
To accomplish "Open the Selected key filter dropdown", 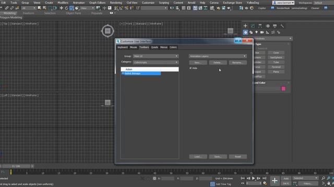I will point(305,178).
